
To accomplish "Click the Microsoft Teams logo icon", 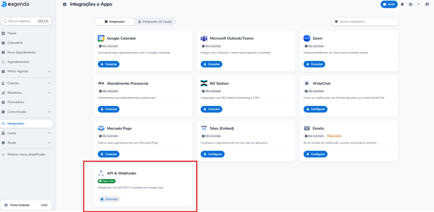I will coord(204,38).
